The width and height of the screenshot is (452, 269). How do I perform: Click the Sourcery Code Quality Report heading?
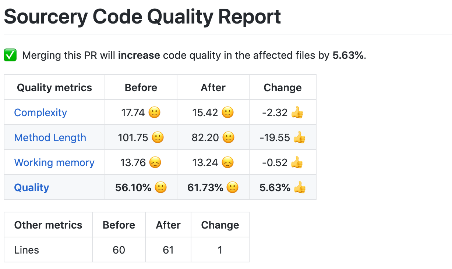[142, 17]
